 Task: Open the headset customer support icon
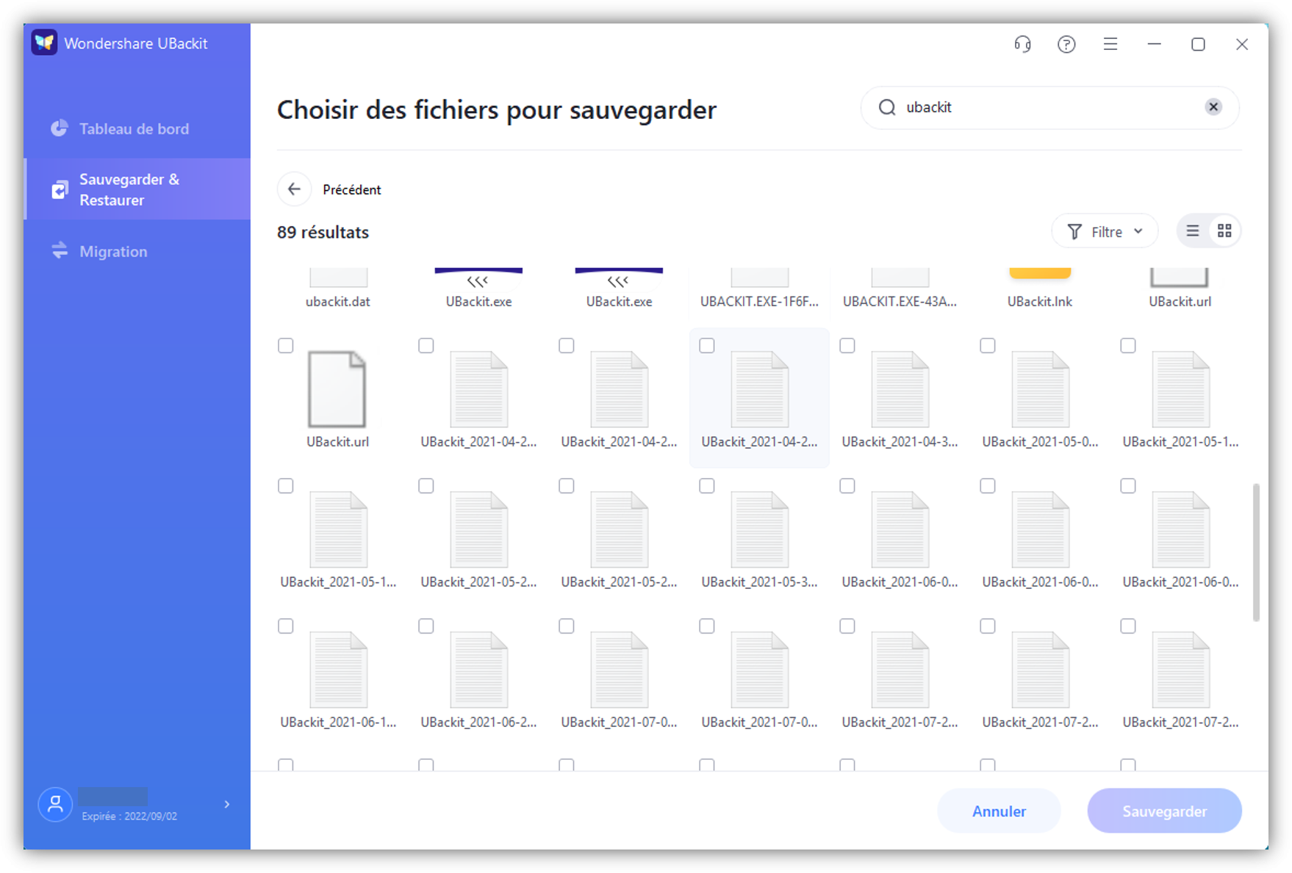[1022, 44]
